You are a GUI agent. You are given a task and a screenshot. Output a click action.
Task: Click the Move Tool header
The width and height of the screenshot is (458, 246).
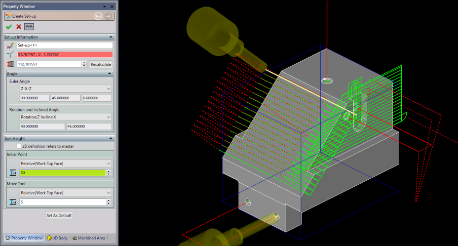point(60,184)
